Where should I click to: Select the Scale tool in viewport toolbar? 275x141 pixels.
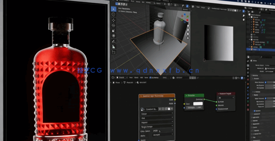pos(114,31)
